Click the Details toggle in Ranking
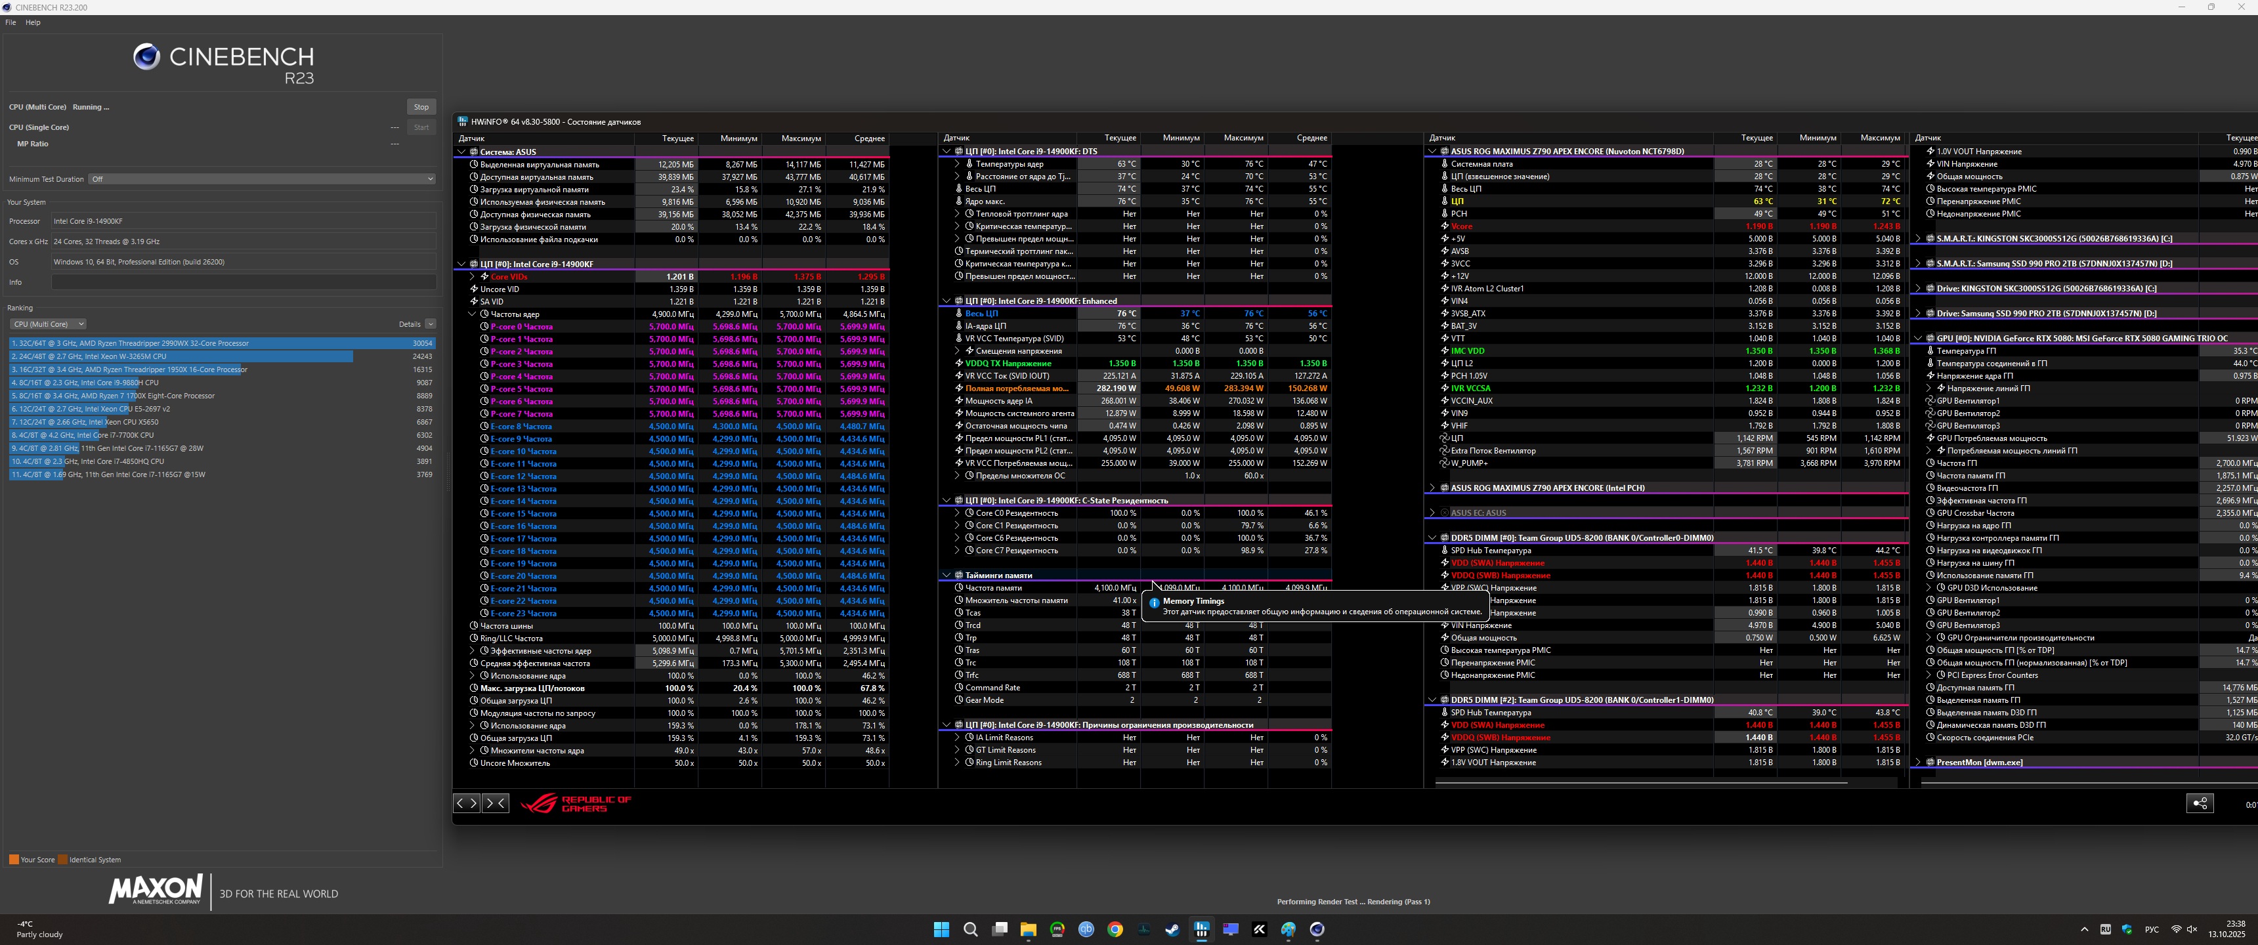This screenshot has height=945, width=2258. pos(429,324)
